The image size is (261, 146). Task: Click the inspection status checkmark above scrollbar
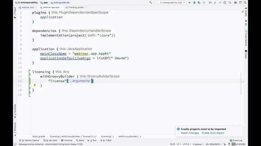[243, 12]
